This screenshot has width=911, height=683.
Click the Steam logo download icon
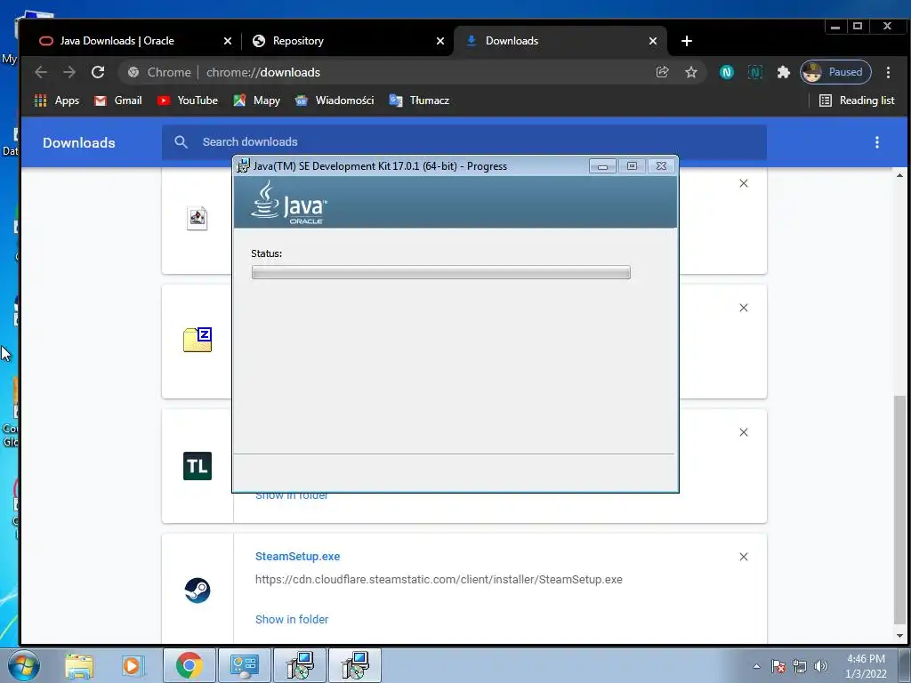tap(198, 591)
